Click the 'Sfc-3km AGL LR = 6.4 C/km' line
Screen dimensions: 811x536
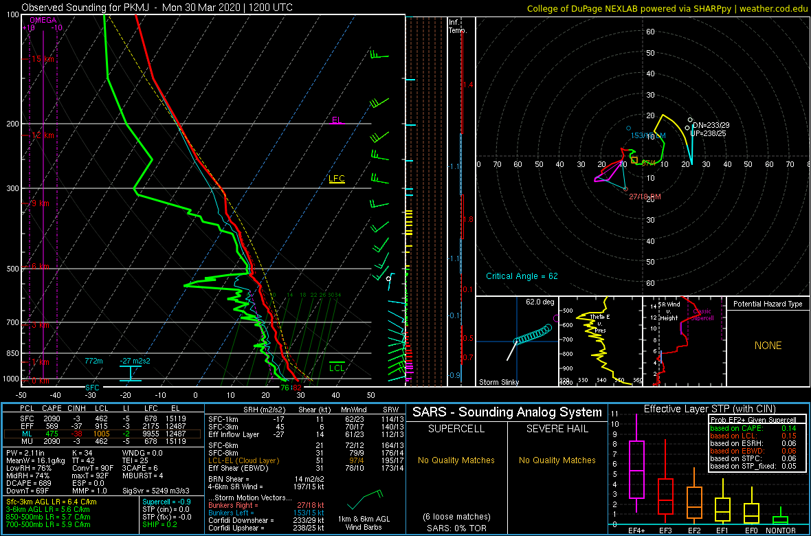point(52,502)
